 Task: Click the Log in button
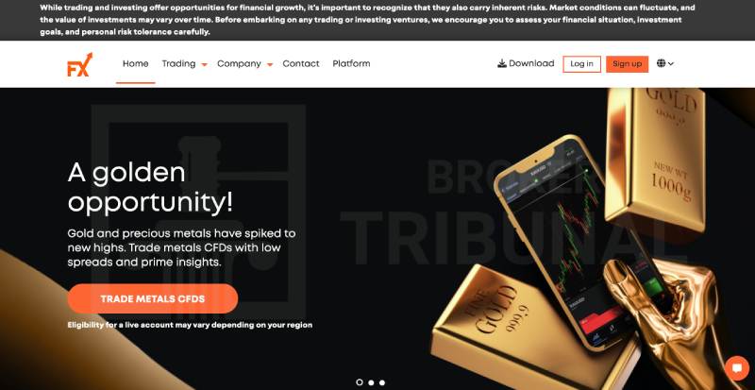581,63
